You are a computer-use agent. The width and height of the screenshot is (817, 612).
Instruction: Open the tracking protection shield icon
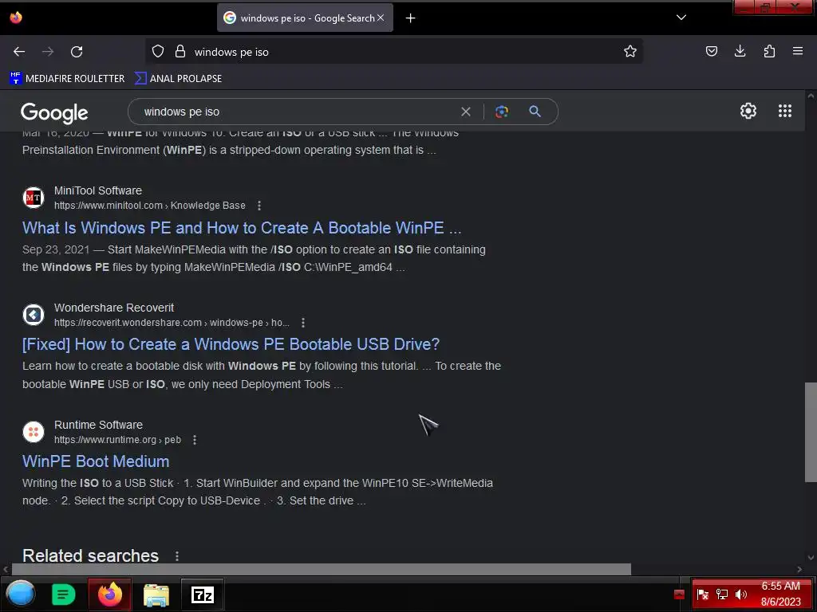[x=158, y=51]
